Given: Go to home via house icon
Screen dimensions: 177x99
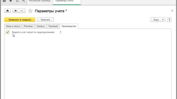Looking at the screenshot, I should [7, 11].
